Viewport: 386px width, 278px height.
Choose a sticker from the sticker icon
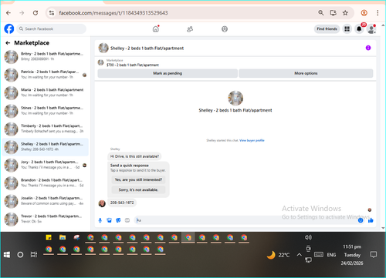click(118, 220)
